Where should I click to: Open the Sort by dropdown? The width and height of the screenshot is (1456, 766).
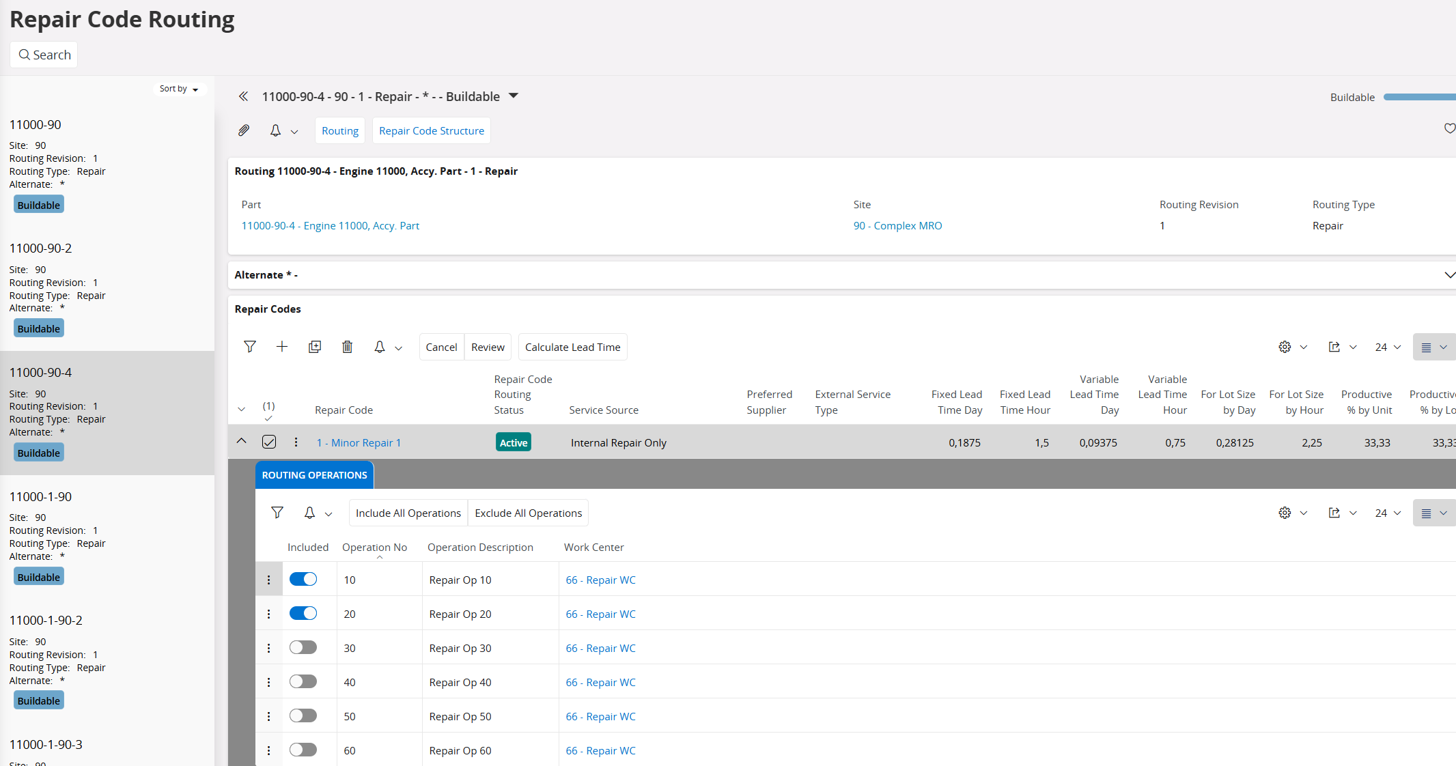point(179,89)
